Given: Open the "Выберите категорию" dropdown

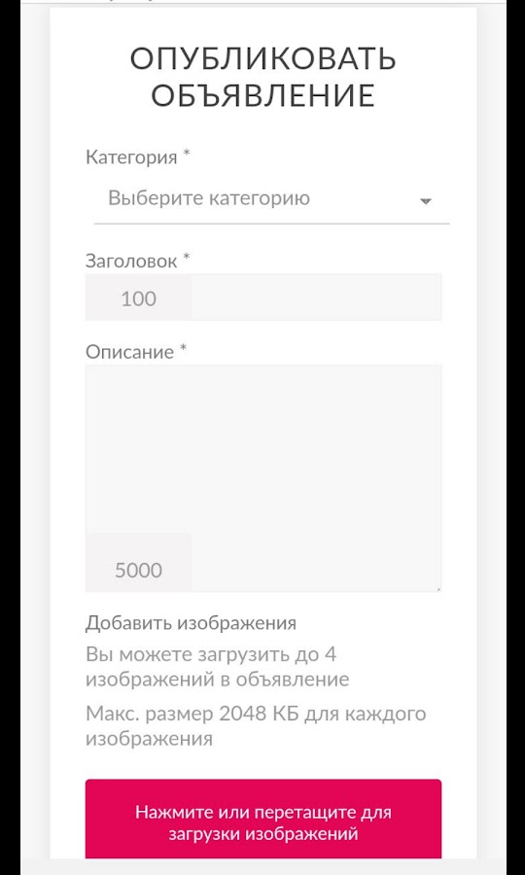Looking at the screenshot, I should 271,199.
